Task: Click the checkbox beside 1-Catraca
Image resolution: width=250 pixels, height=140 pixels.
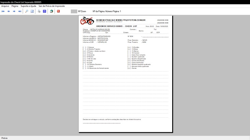Action: (x=84, y=47)
